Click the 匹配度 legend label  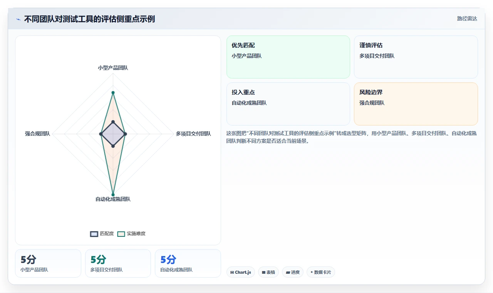point(107,234)
